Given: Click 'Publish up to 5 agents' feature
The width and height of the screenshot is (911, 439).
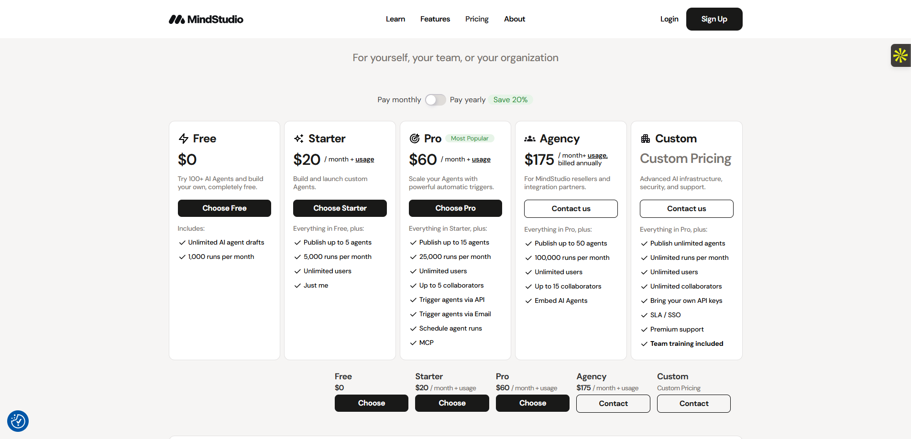Looking at the screenshot, I should 338,243.
